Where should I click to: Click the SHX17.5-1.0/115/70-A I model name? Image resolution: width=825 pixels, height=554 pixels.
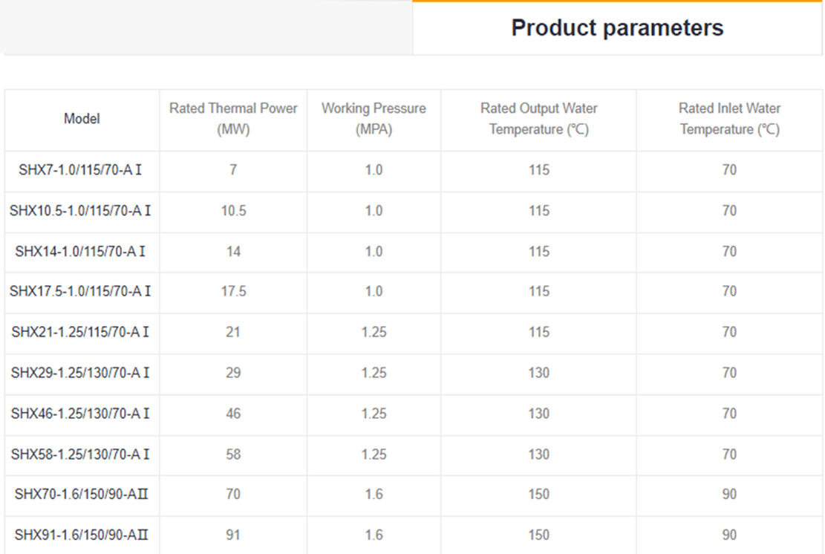(x=80, y=292)
